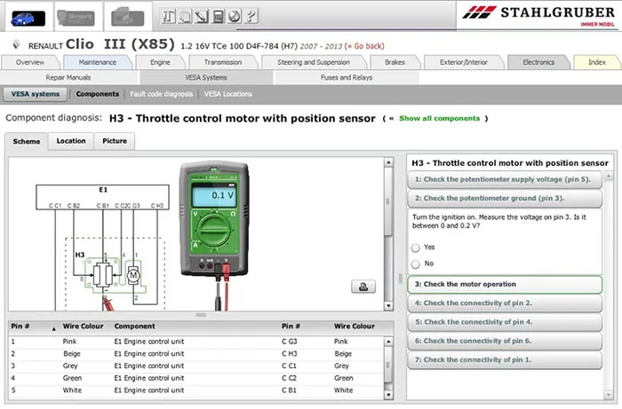
Task: Open VESA Locations
Action: [x=228, y=94]
